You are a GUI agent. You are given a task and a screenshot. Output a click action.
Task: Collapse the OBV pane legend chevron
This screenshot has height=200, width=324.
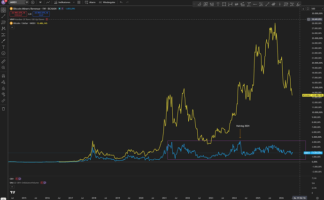coord(12,187)
